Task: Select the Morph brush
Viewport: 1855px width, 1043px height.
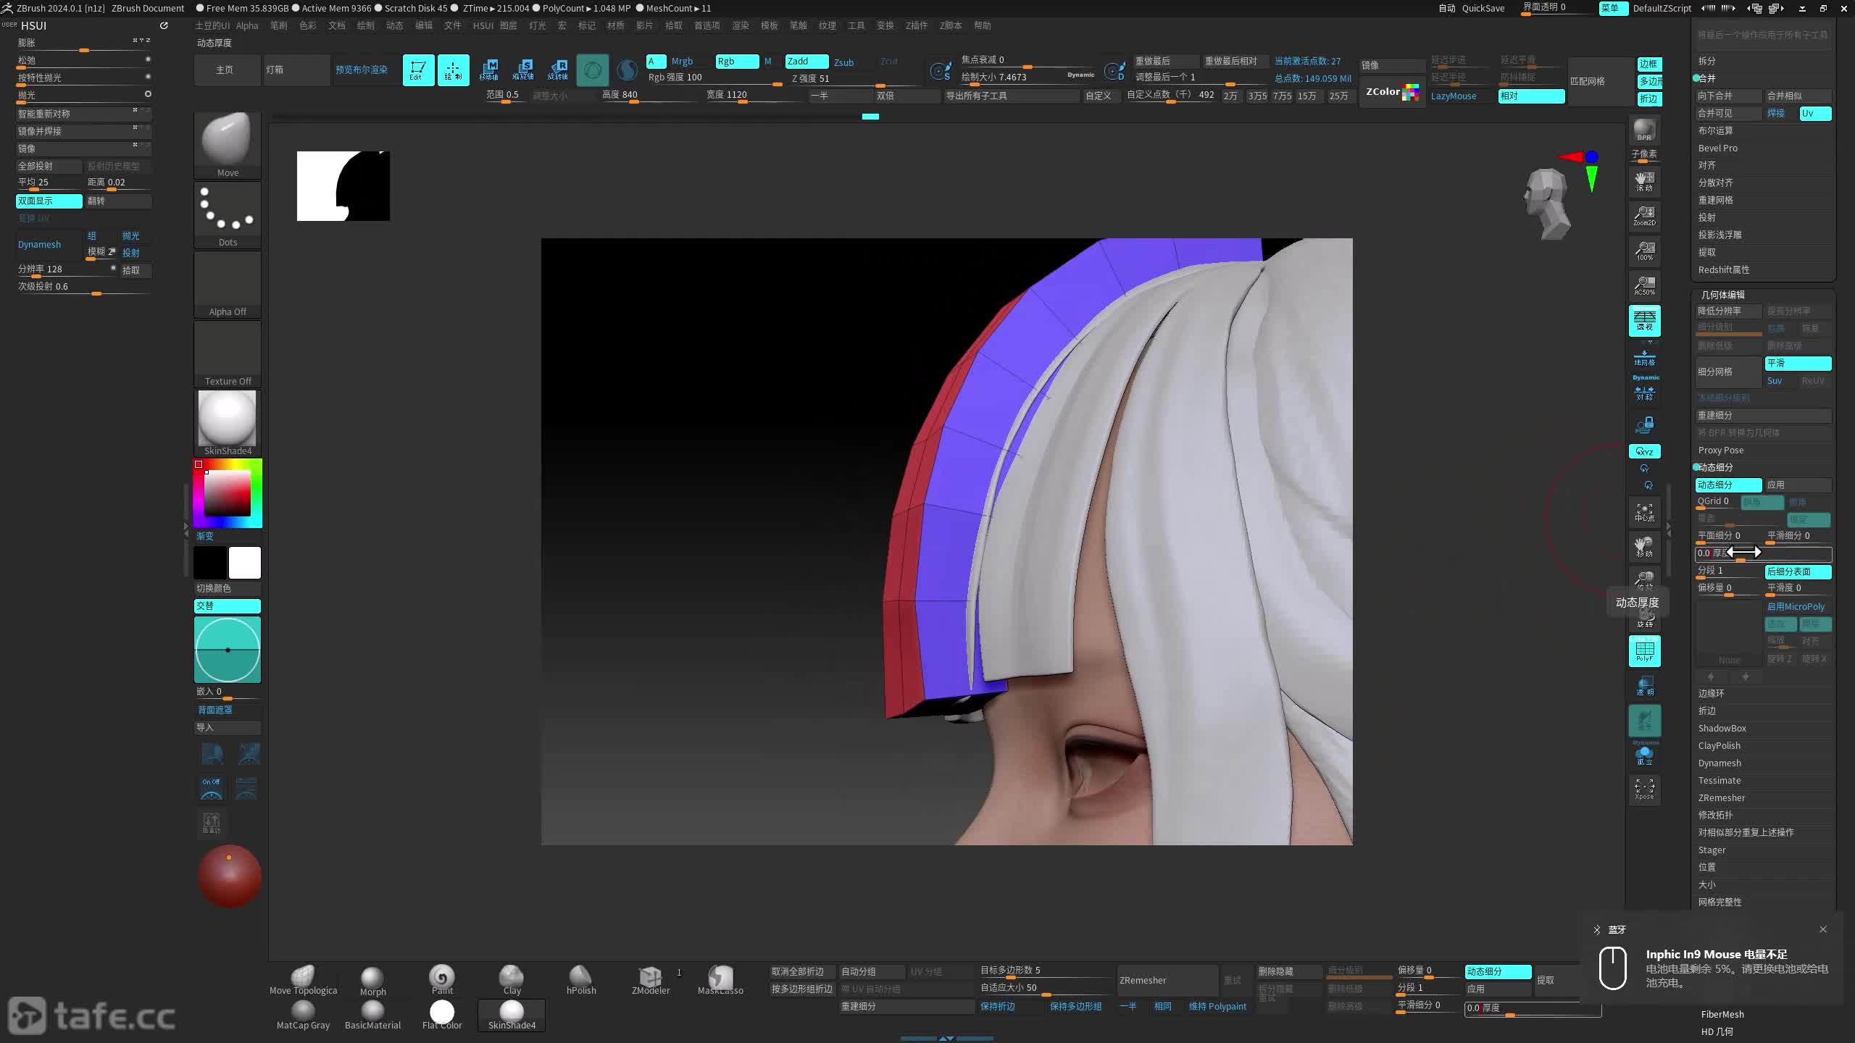Action: [372, 981]
